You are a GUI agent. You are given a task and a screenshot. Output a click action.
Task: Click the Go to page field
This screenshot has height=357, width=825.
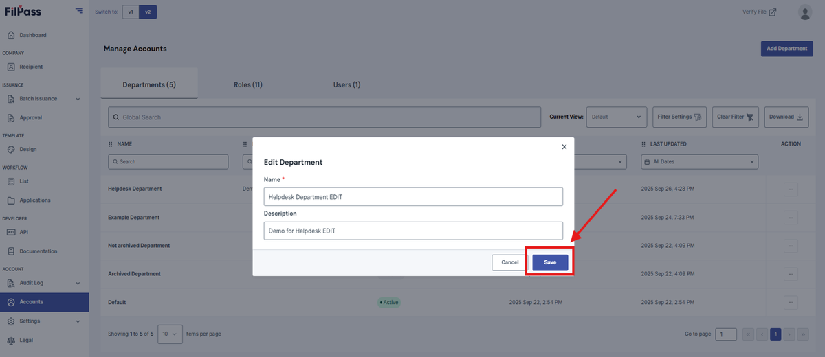pyautogui.click(x=726, y=334)
